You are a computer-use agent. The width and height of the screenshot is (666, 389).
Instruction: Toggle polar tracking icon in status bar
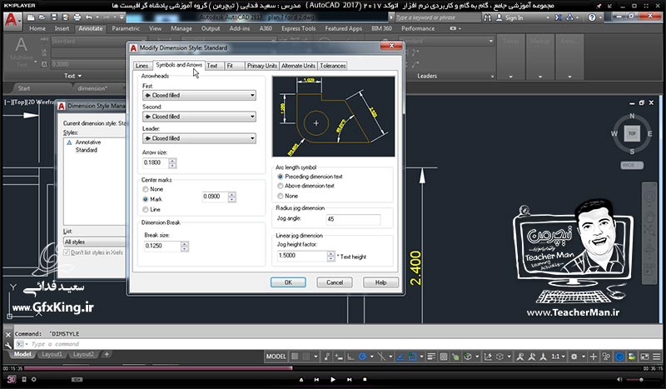[x=362, y=357]
